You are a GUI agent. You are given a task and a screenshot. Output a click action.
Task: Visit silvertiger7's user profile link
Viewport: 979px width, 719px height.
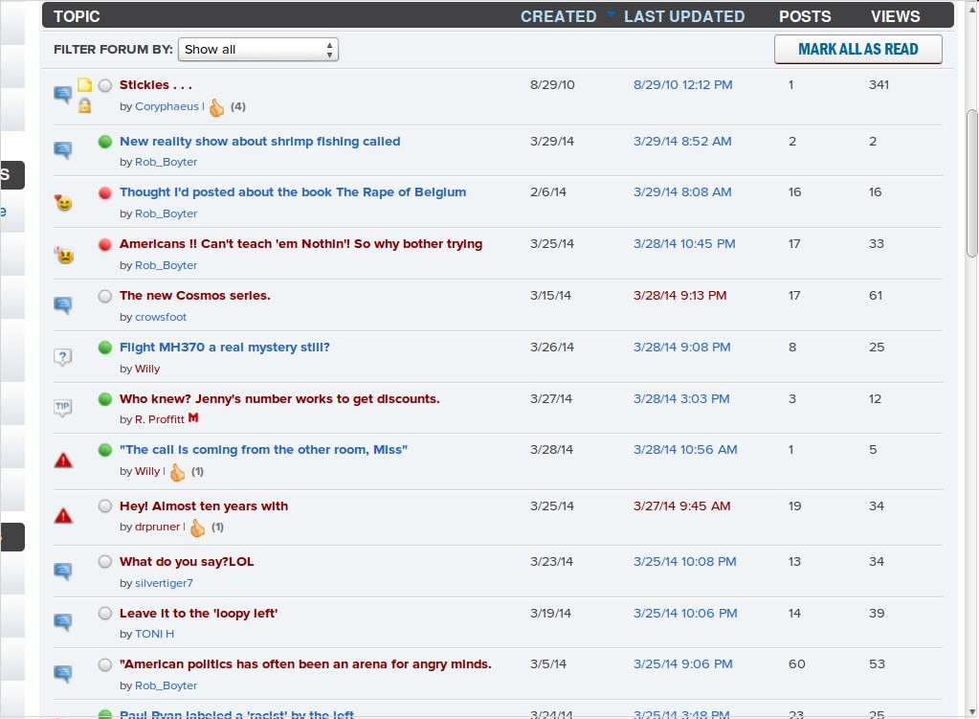(x=164, y=583)
